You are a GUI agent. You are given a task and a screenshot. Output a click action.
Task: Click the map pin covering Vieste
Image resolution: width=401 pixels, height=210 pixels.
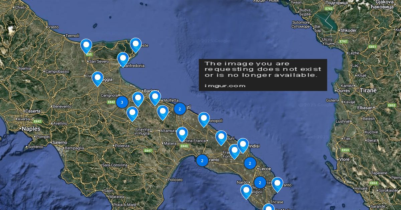[135, 44]
